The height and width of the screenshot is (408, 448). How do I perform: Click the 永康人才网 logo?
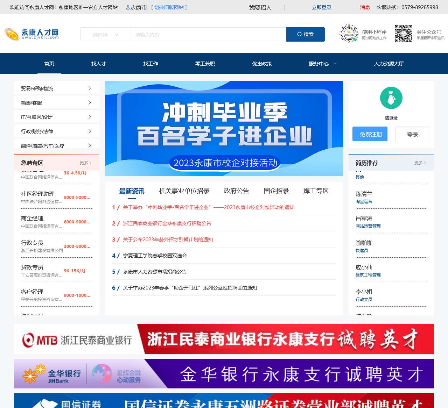point(32,34)
